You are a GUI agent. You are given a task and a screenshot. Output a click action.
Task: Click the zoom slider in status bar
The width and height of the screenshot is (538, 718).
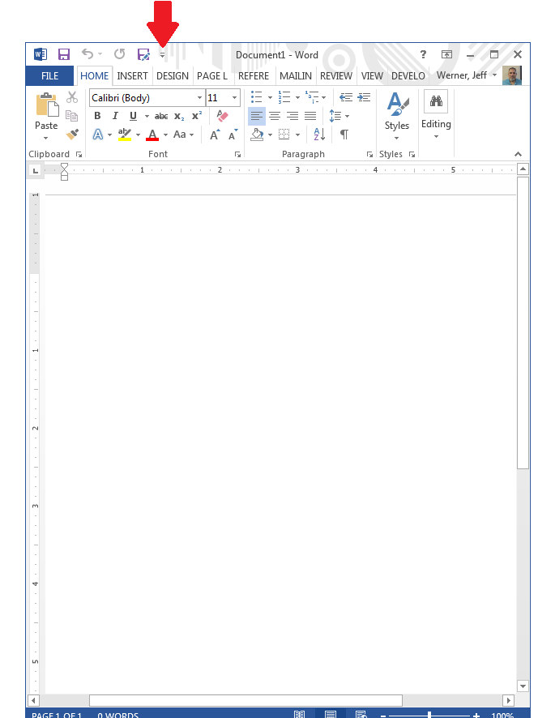[429, 715]
